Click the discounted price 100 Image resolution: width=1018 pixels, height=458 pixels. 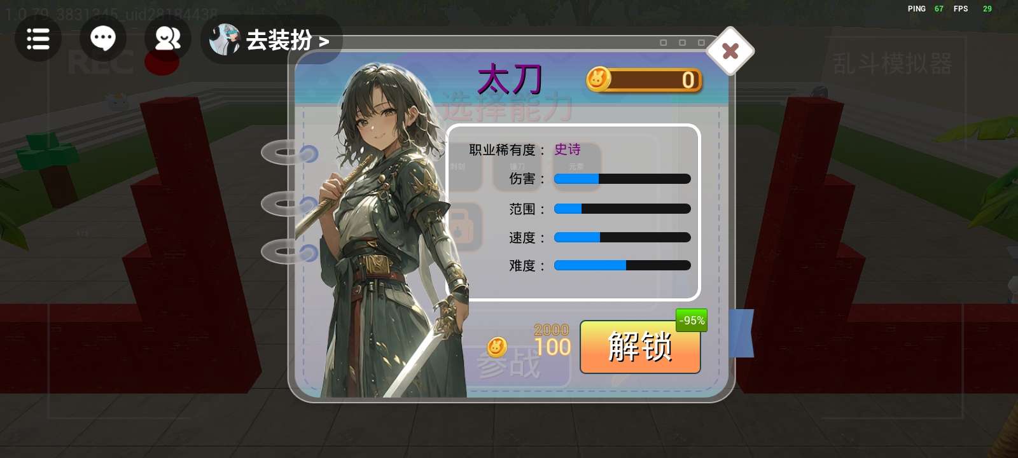[x=552, y=347]
